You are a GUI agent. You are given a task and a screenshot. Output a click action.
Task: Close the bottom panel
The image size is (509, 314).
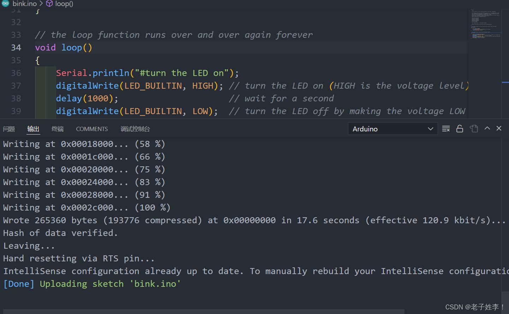coord(499,128)
